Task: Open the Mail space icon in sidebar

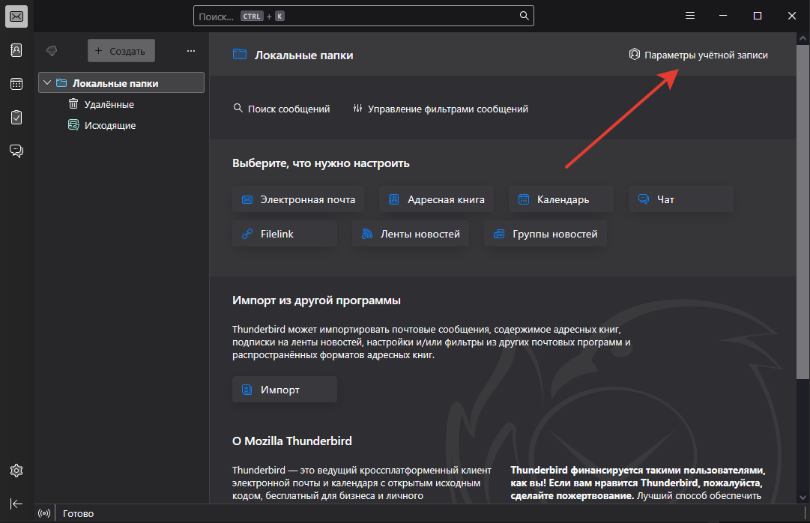Action: 16,16
